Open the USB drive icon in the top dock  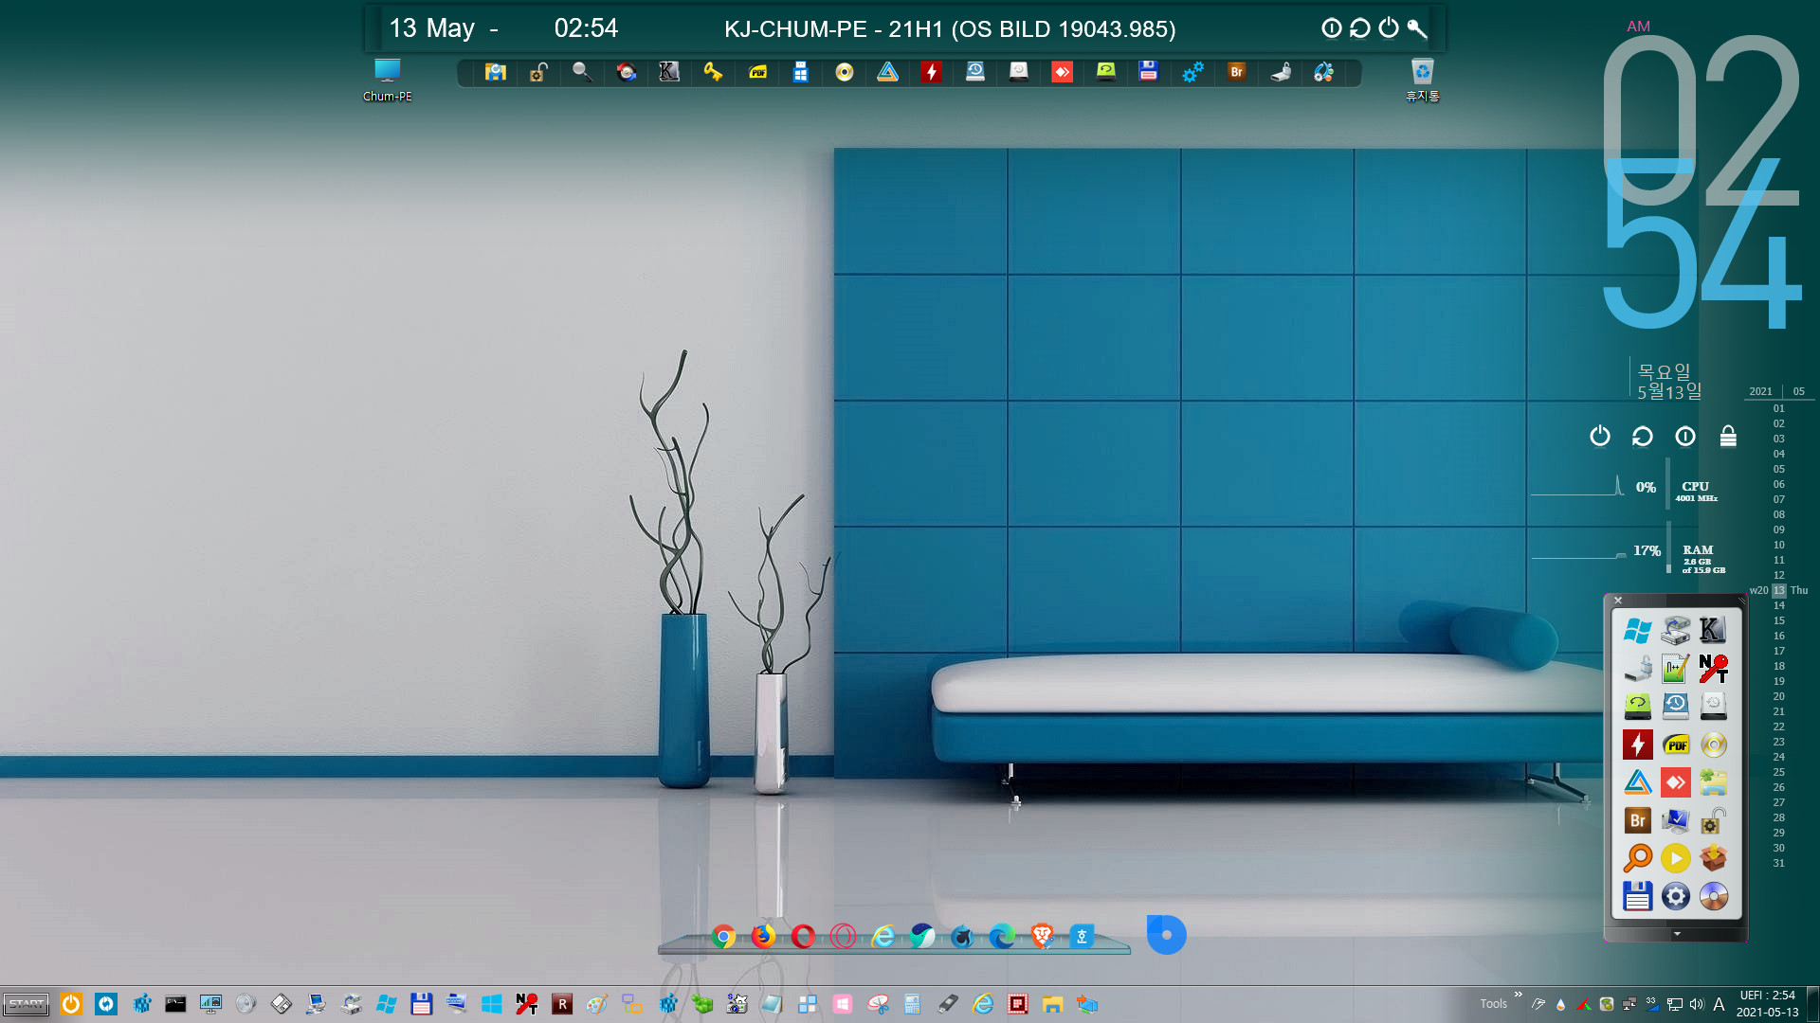[x=1281, y=72]
